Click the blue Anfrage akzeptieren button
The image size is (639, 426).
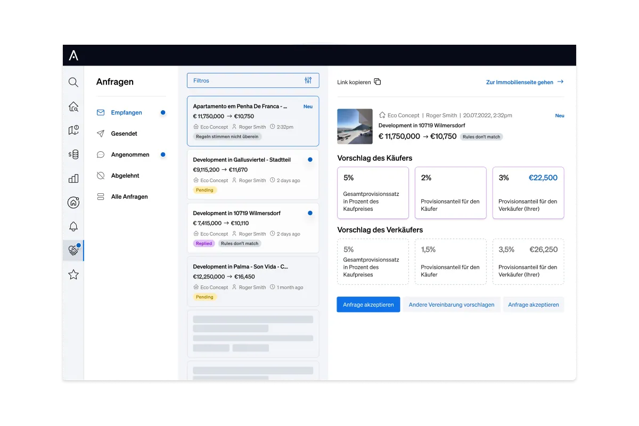pyautogui.click(x=368, y=305)
